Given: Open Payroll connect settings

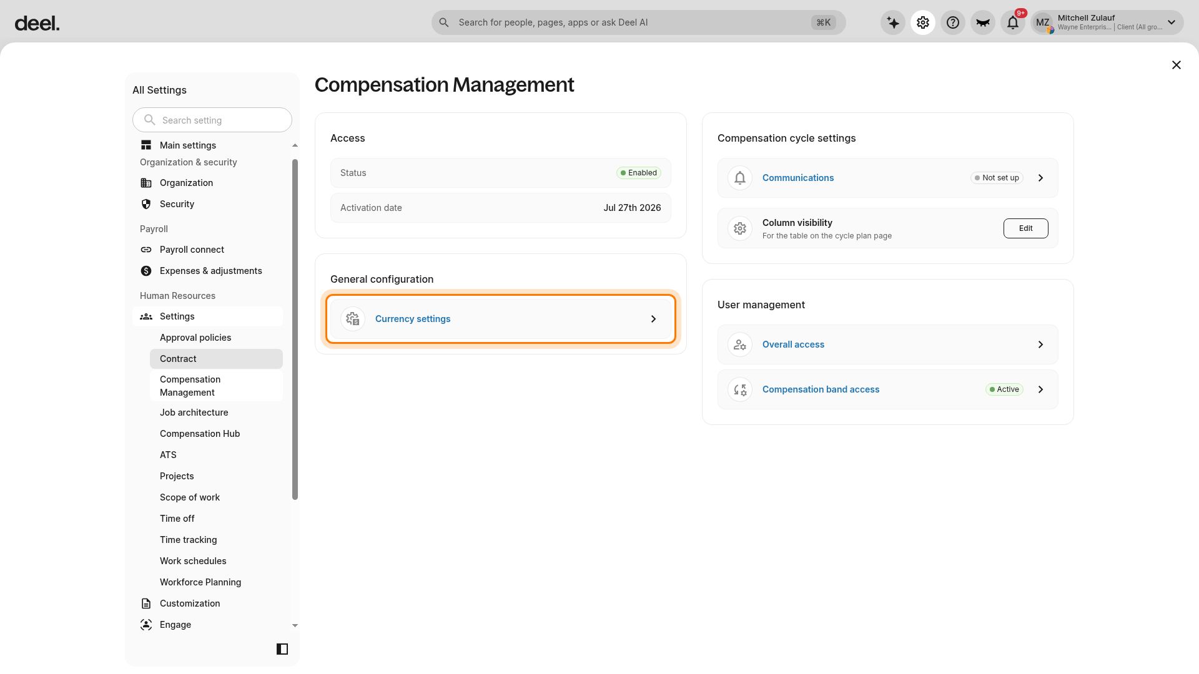Looking at the screenshot, I should [x=208, y=250].
